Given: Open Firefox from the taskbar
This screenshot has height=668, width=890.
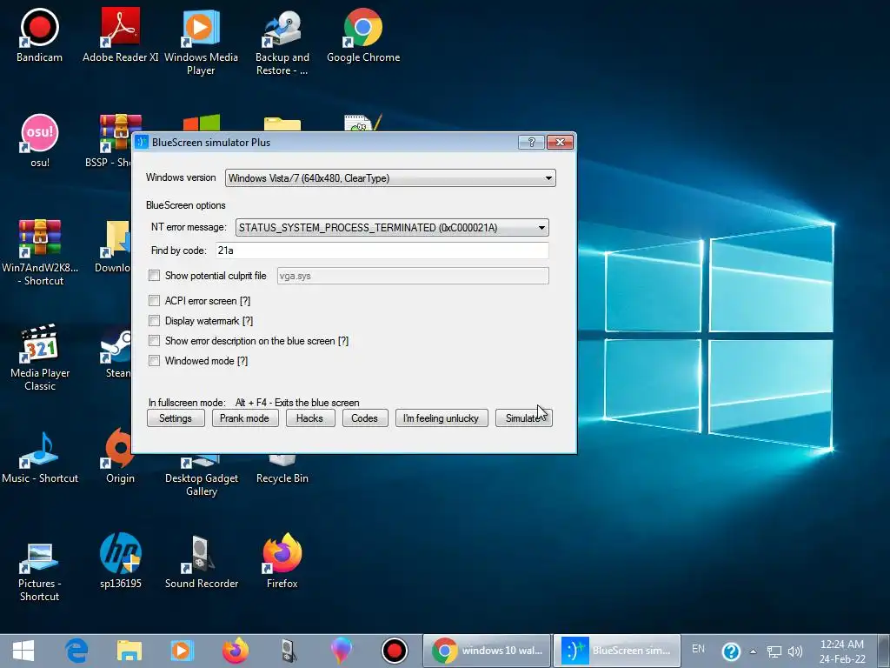Looking at the screenshot, I should (235, 651).
